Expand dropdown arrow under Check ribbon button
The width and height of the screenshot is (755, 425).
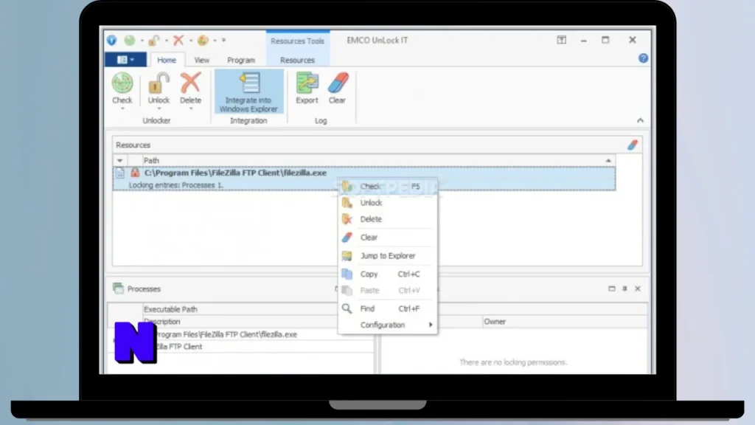pyautogui.click(x=122, y=109)
